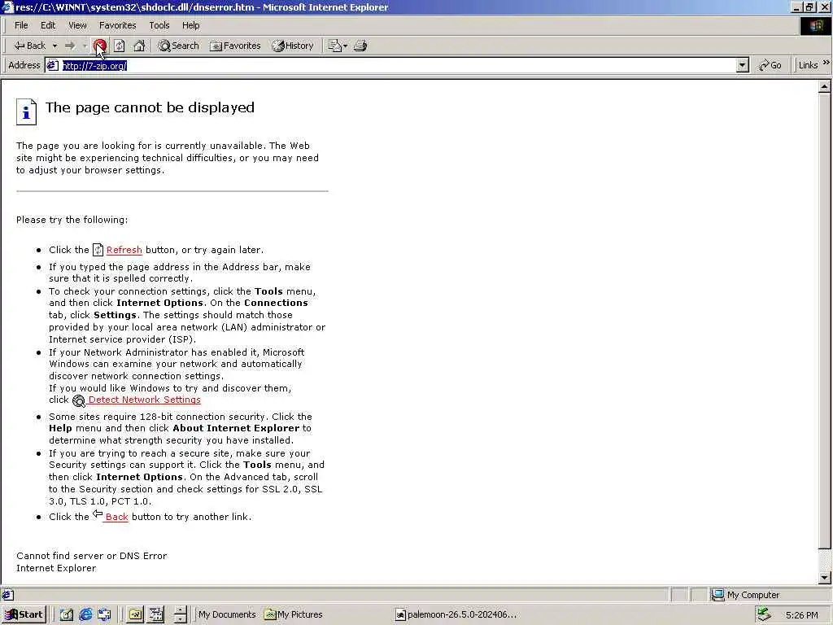The height and width of the screenshot is (625, 833).
Task: Click the vertical scrollbar down arrow
Action: pos(825,578)
